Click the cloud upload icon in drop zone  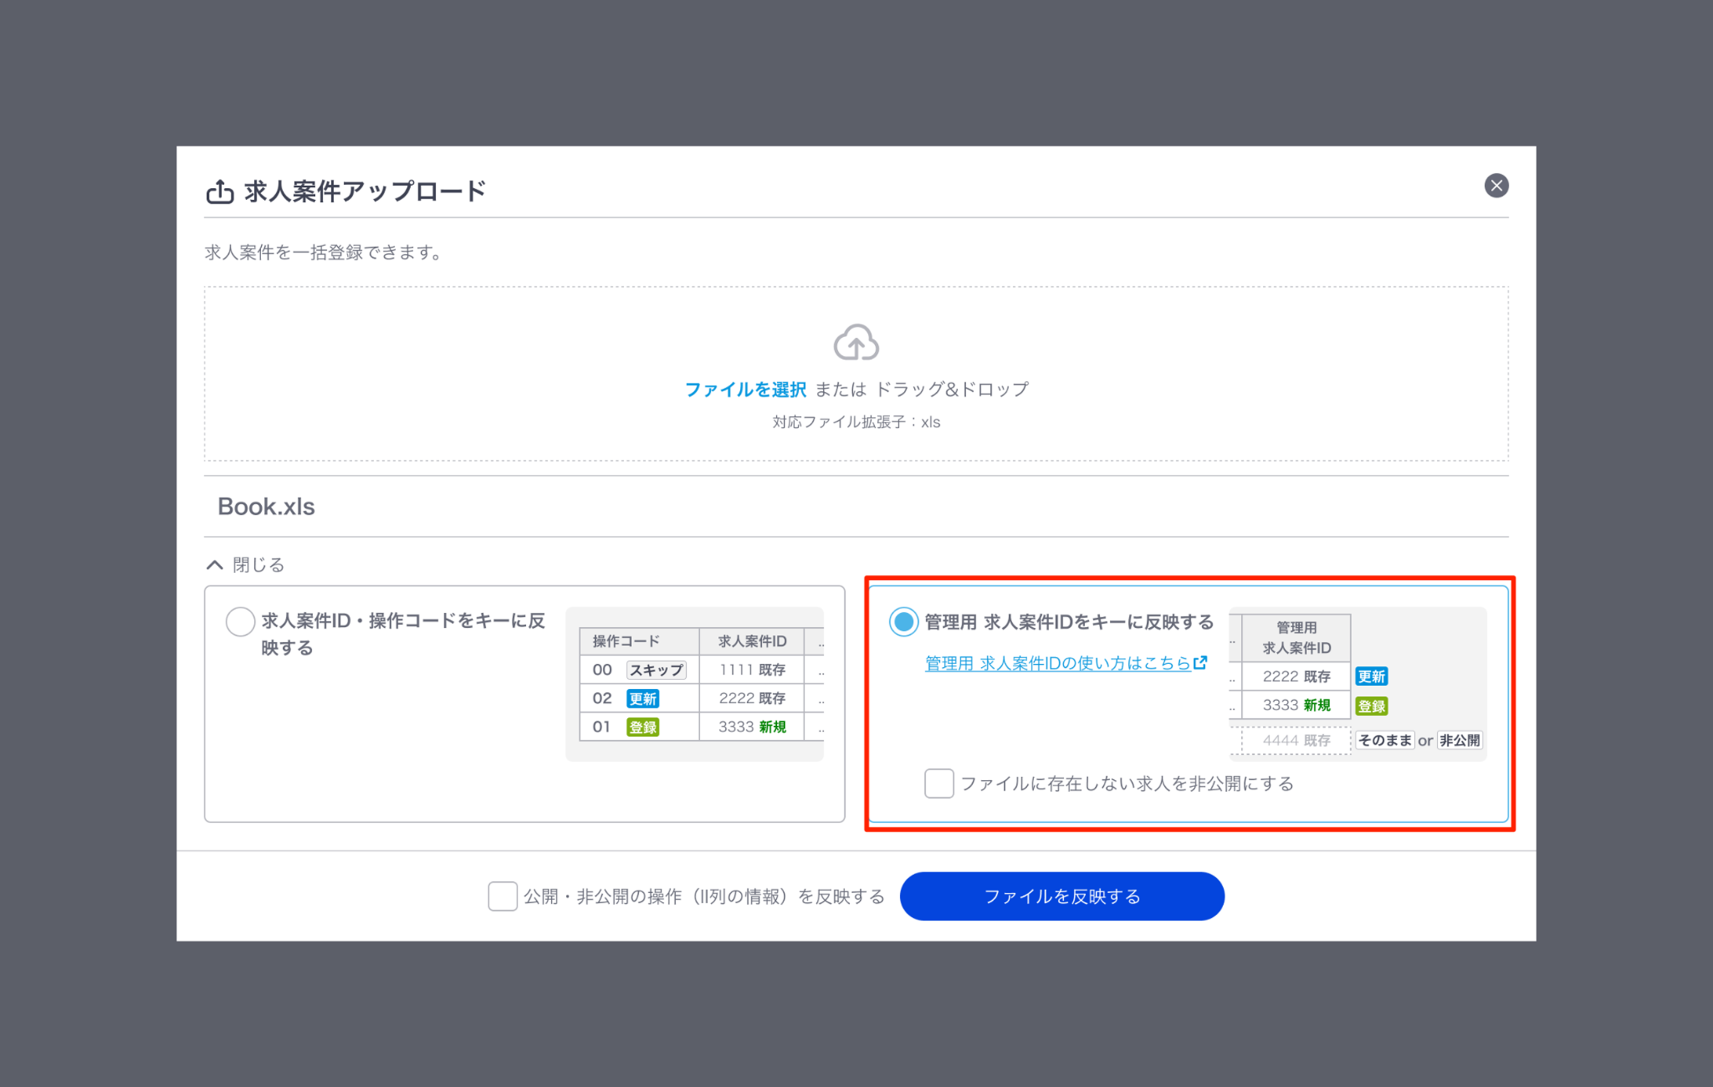coord(856,343)
